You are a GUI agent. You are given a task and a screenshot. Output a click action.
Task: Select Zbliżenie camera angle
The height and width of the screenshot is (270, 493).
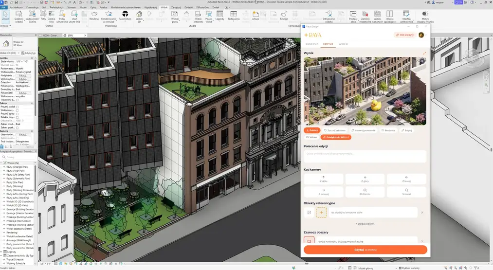pyautogui.click(x=365, y=192)
